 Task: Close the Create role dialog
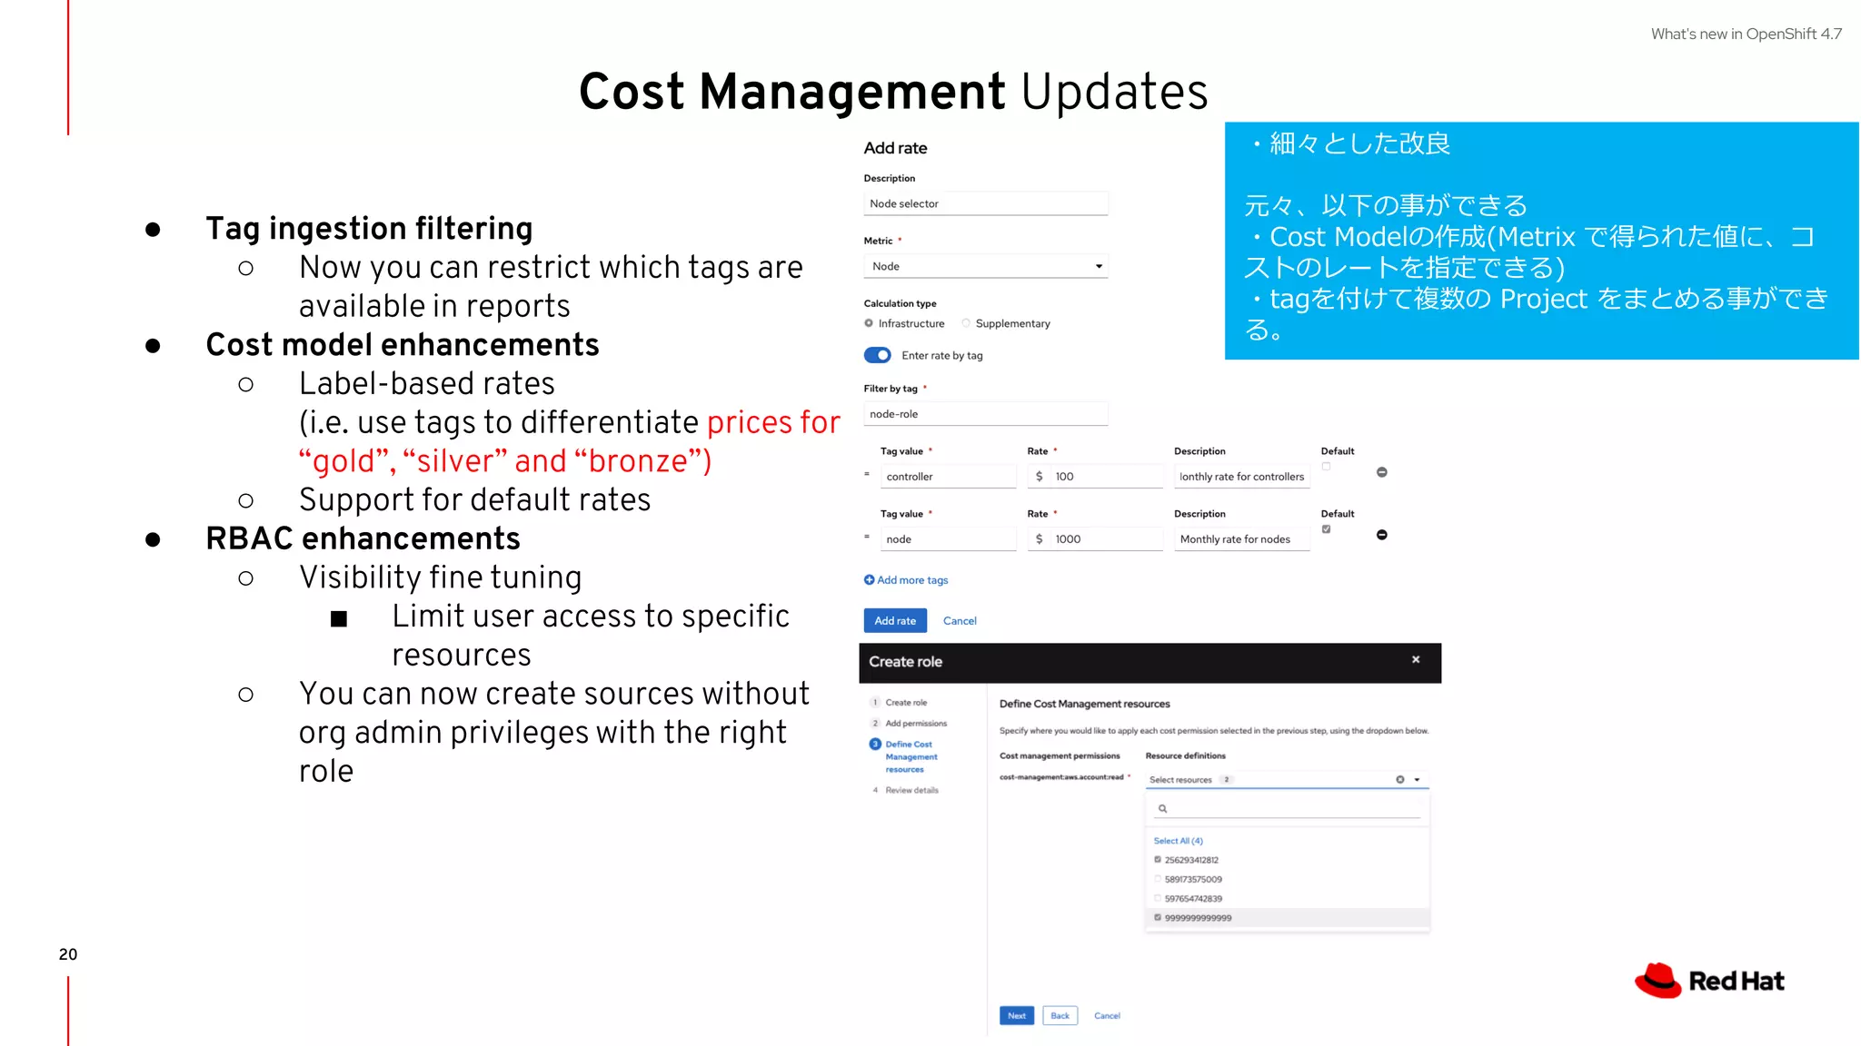[1416, 660]
